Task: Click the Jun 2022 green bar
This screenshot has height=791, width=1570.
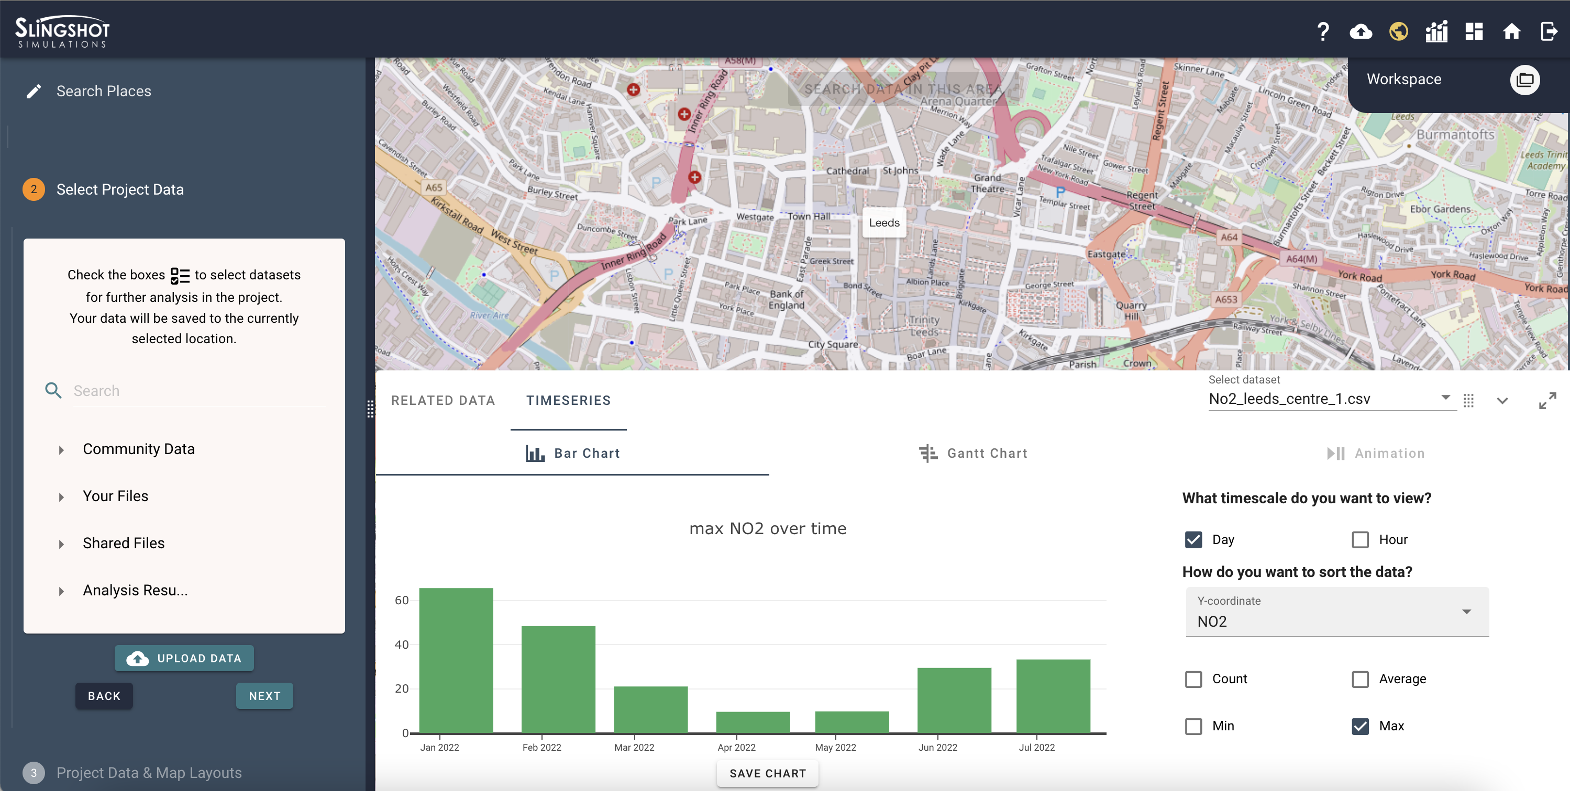Action: (955, 700)
